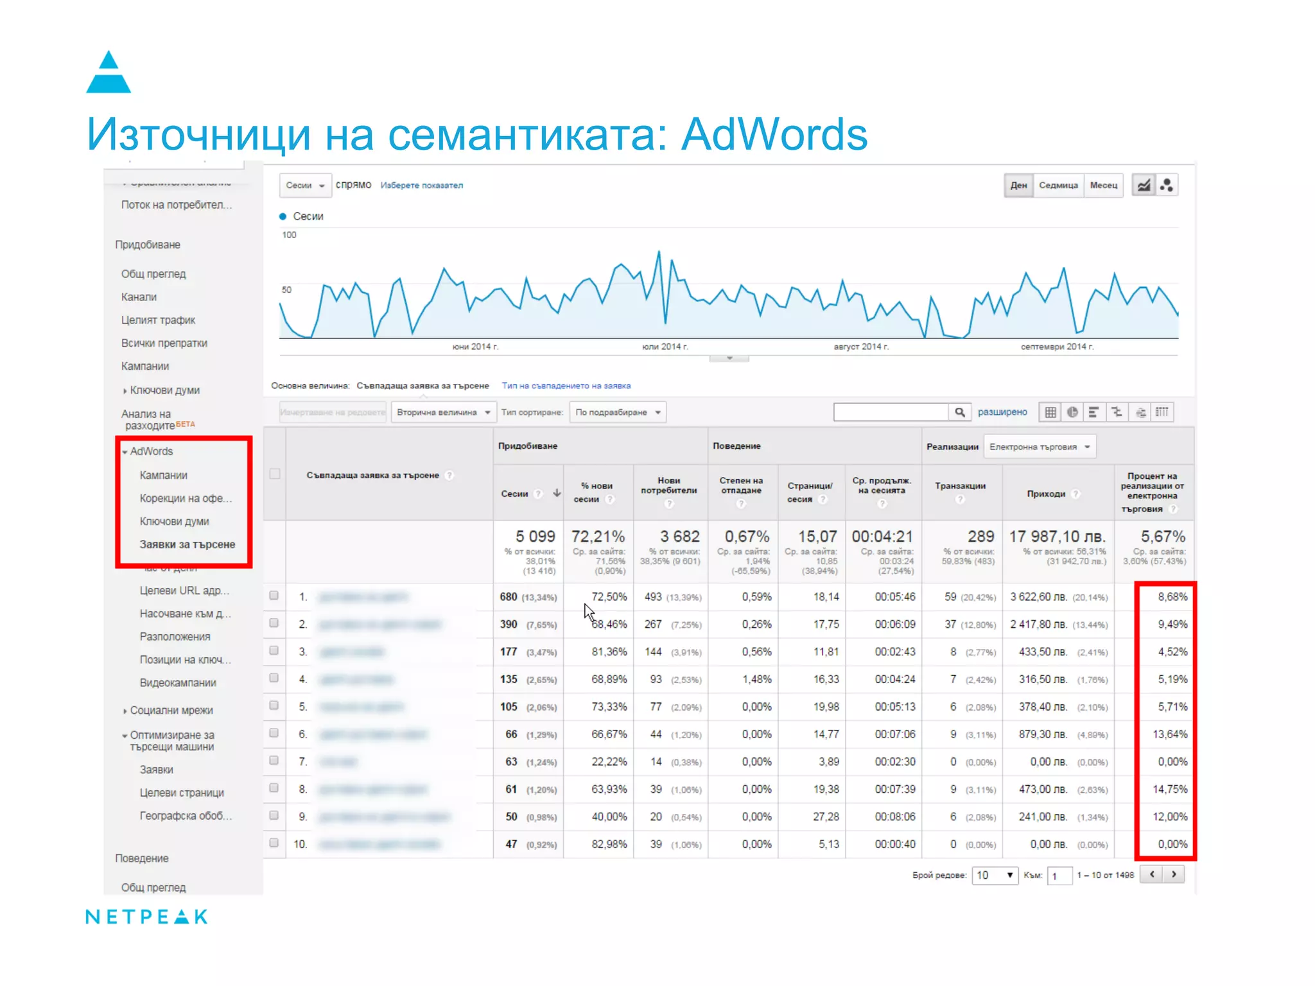Switch chart granularity to Ден

[x=1018, y=186]
